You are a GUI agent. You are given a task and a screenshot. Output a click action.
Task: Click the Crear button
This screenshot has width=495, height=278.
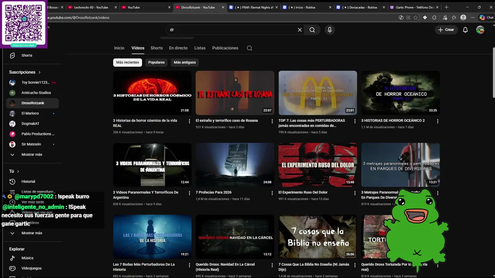(x=446, y=30)
